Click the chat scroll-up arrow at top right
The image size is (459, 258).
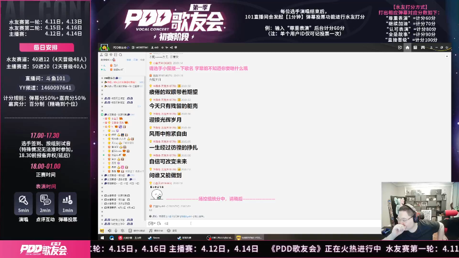(447, 56)
